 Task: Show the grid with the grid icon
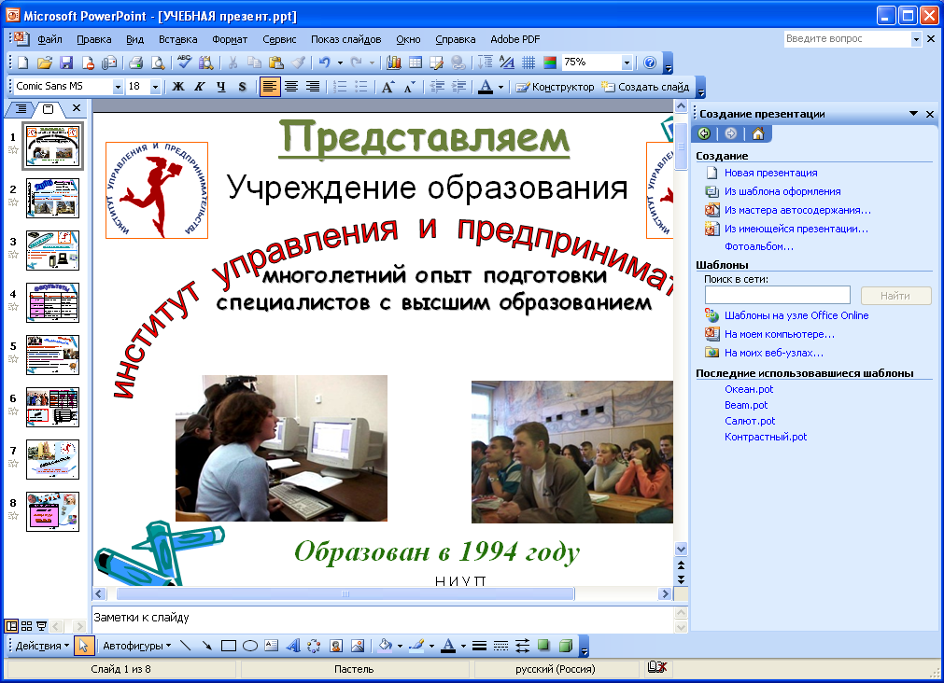point(528,63)
